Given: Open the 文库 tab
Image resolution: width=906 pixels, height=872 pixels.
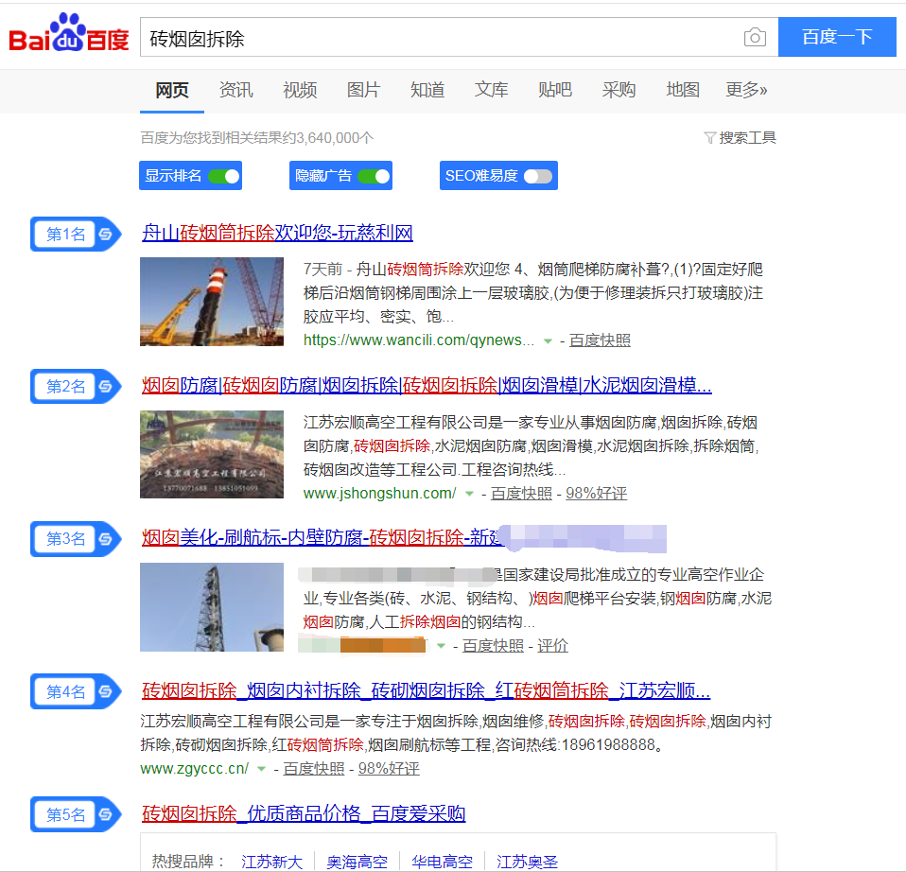Looking at the screenshot, I should click(491, 90).
